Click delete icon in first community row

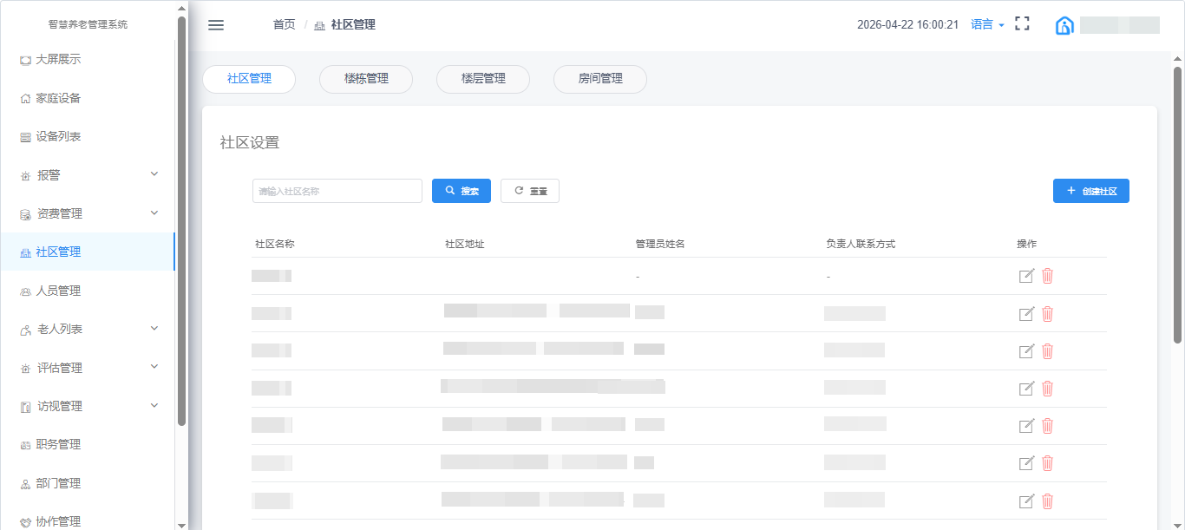click(1047, 276)
